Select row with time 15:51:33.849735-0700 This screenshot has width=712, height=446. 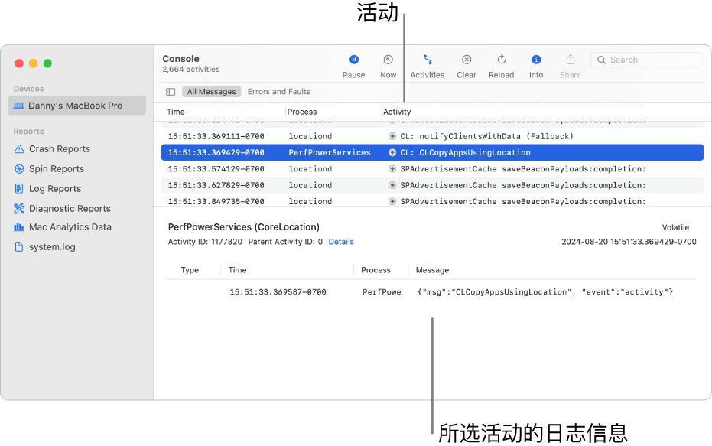(432, 200)
